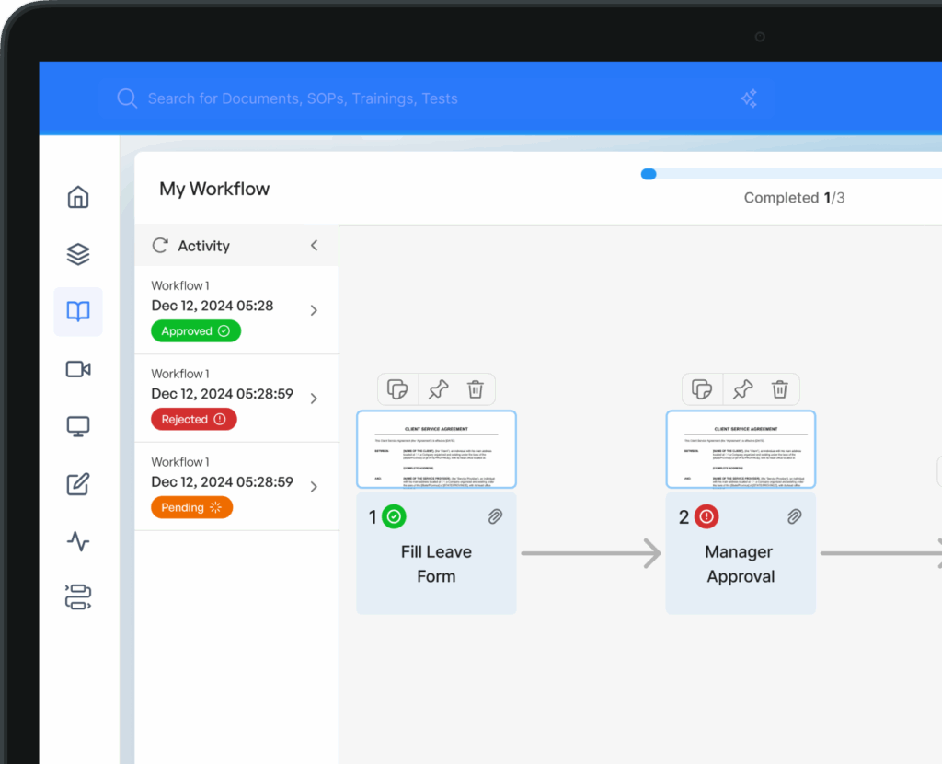The width and height of the screenshot is (942, 764).
Task: Open the workflow sidebar icon at bottom
Action: click(x=78, y=597)
